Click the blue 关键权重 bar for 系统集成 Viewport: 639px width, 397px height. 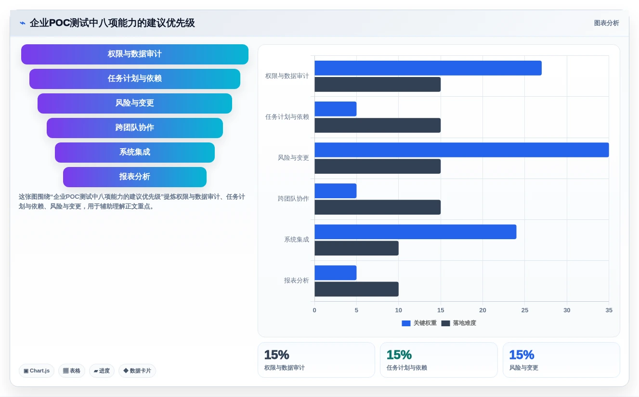[416, 232]
